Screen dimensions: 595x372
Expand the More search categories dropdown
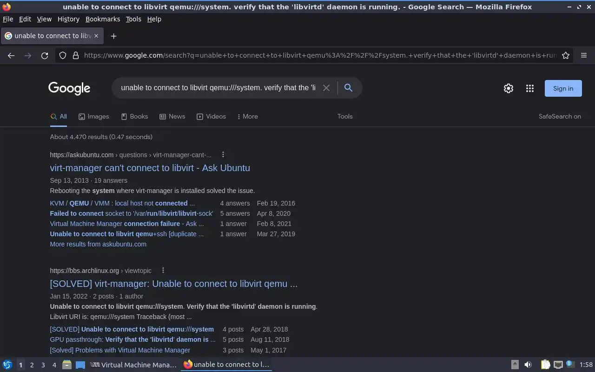click(x=247, y=117)
